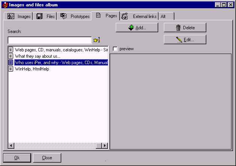Click inside the Search text field

50,40
